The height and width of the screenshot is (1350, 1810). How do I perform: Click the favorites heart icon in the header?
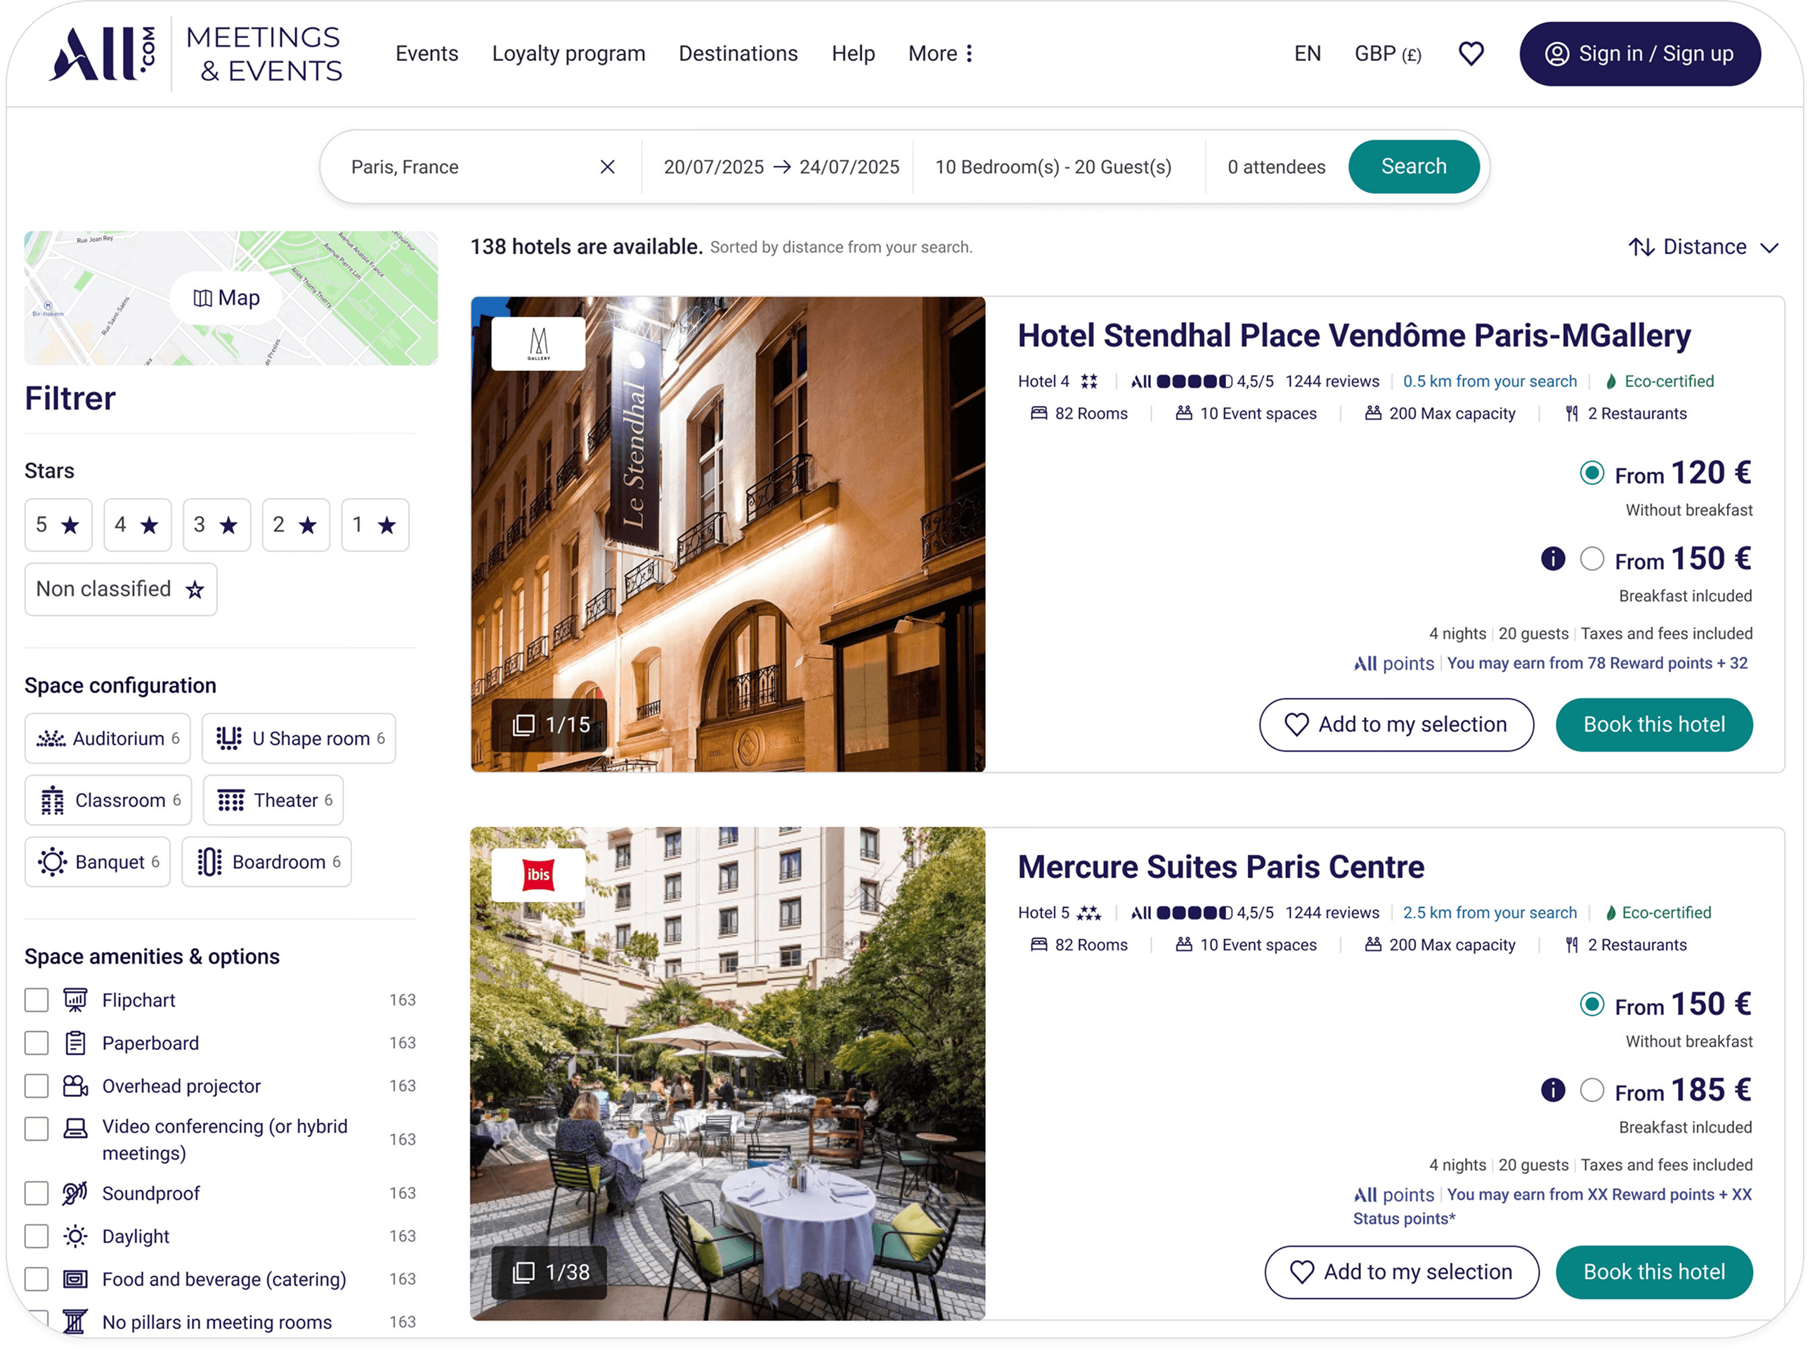click(x=1470, y=53)
